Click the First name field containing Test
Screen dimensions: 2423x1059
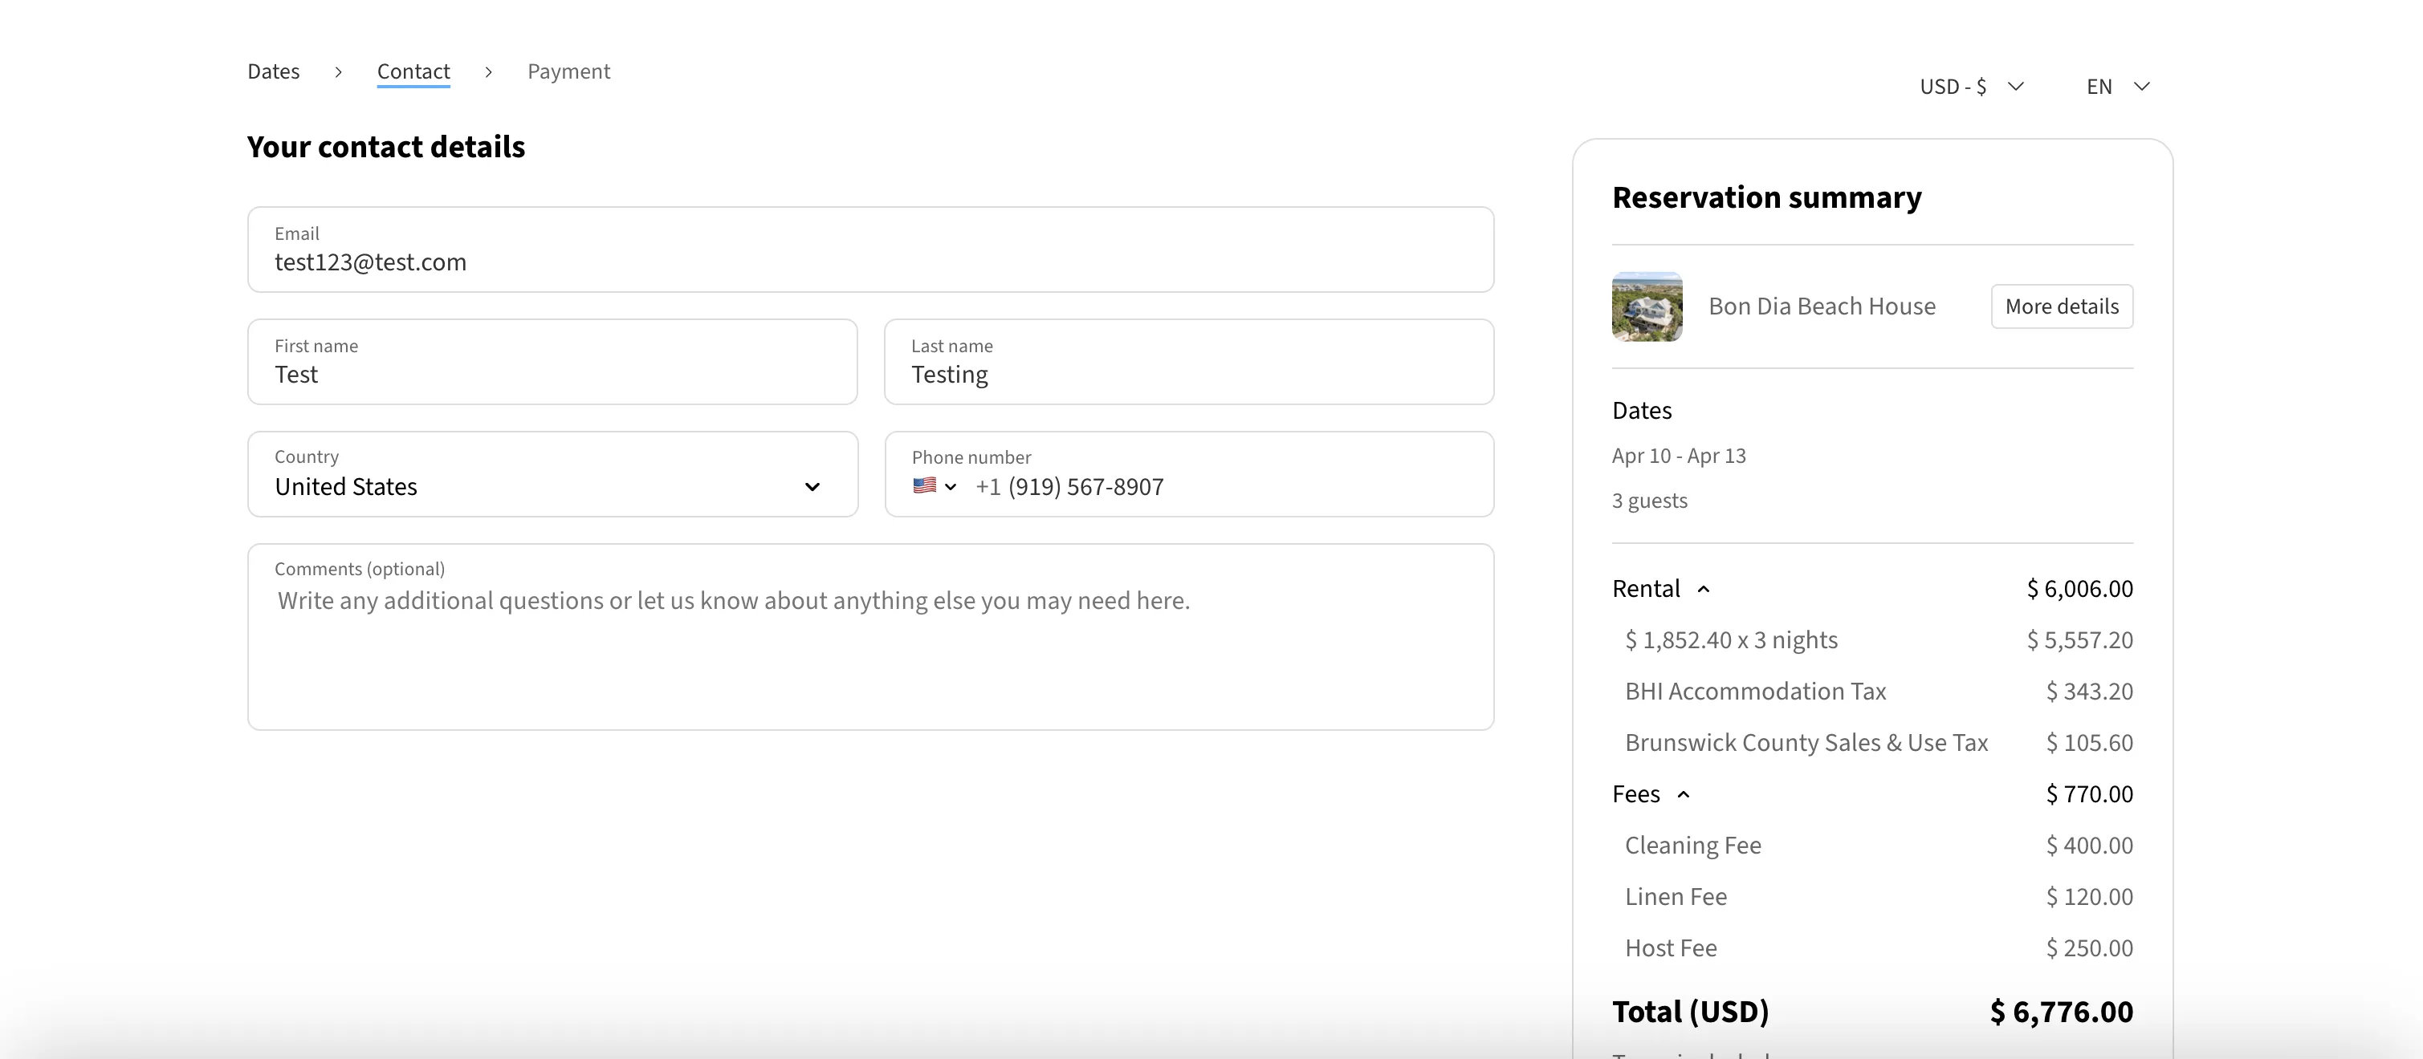point(553,374)
